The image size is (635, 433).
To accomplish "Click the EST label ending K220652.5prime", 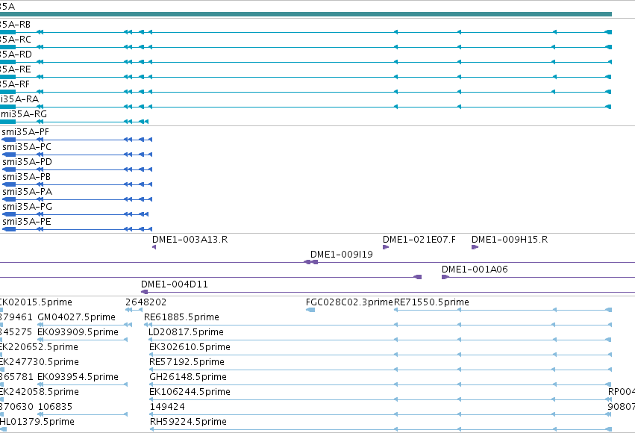I will click(x=39, y=347).
